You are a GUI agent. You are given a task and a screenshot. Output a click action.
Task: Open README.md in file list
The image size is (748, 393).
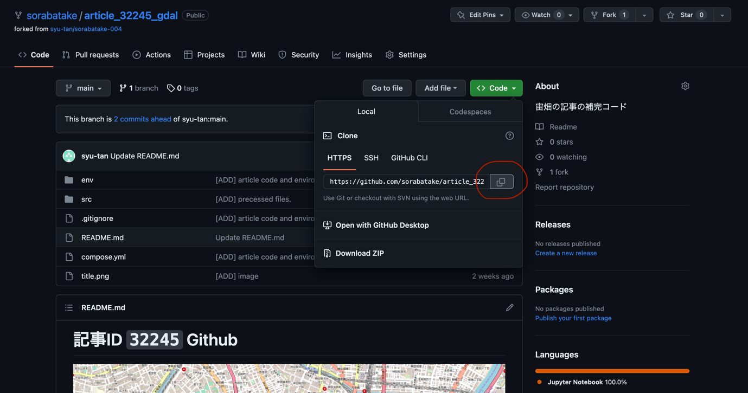[x=103, y=237]
